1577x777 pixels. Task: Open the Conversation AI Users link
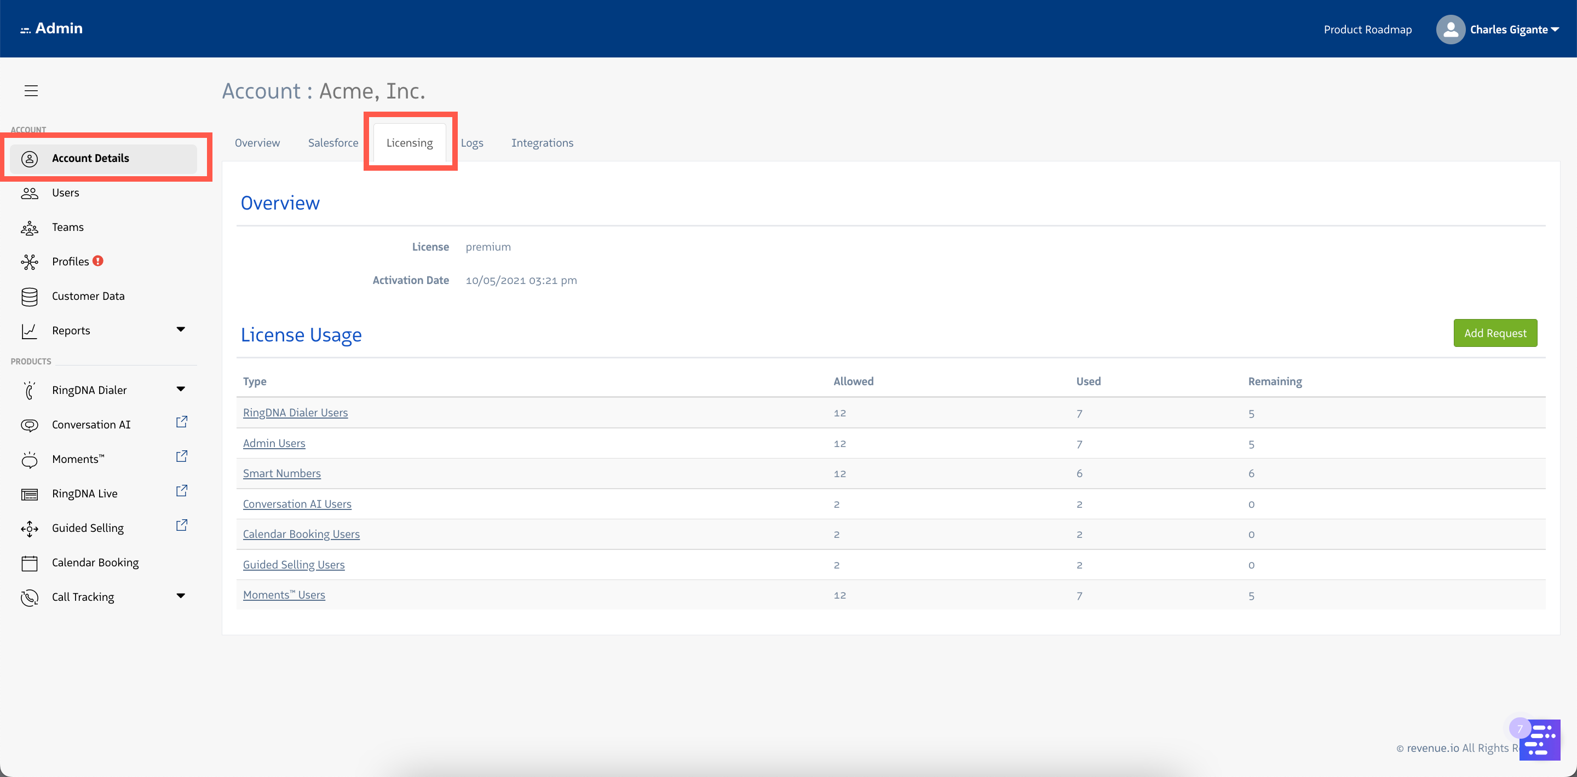coord(297,503)
